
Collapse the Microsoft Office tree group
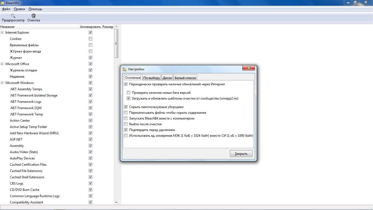click(2, 64)
